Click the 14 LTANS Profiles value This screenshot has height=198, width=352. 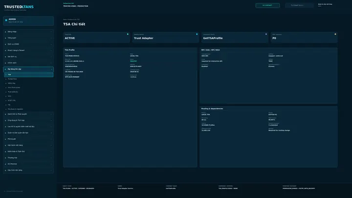[208, 125]
